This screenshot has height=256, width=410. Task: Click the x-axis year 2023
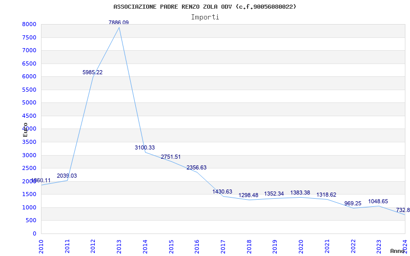click(x=379, y=247)
